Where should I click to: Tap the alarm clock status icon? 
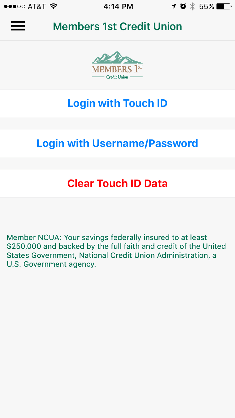point(183,6)
